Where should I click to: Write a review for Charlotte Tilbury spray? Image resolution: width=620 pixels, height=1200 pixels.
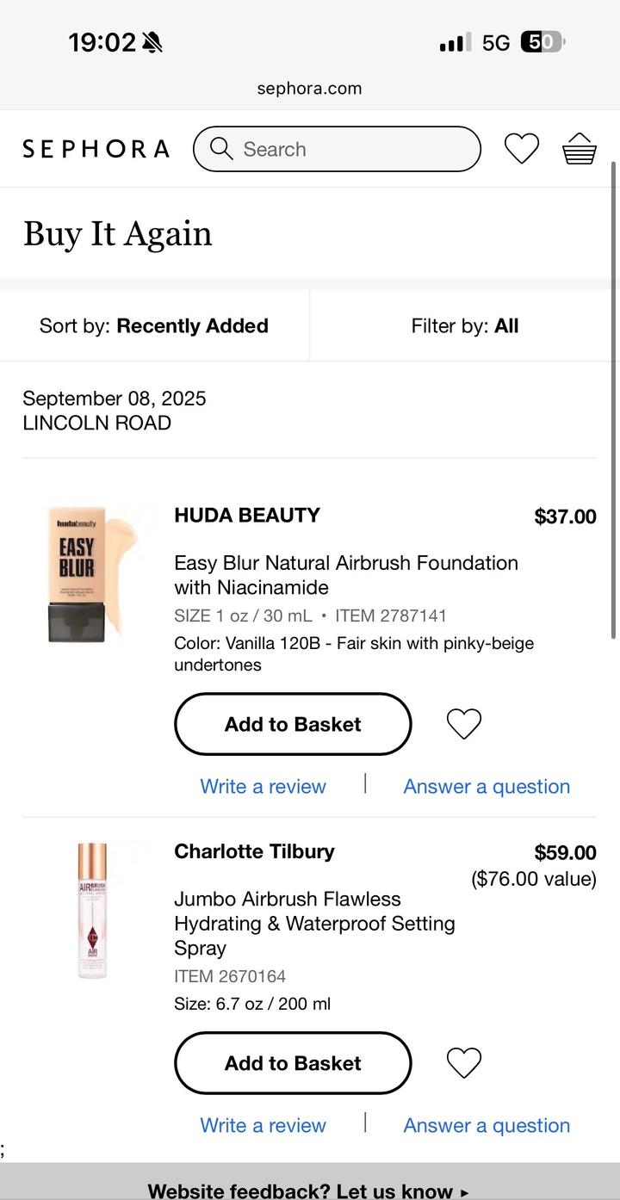[263, 1125]
